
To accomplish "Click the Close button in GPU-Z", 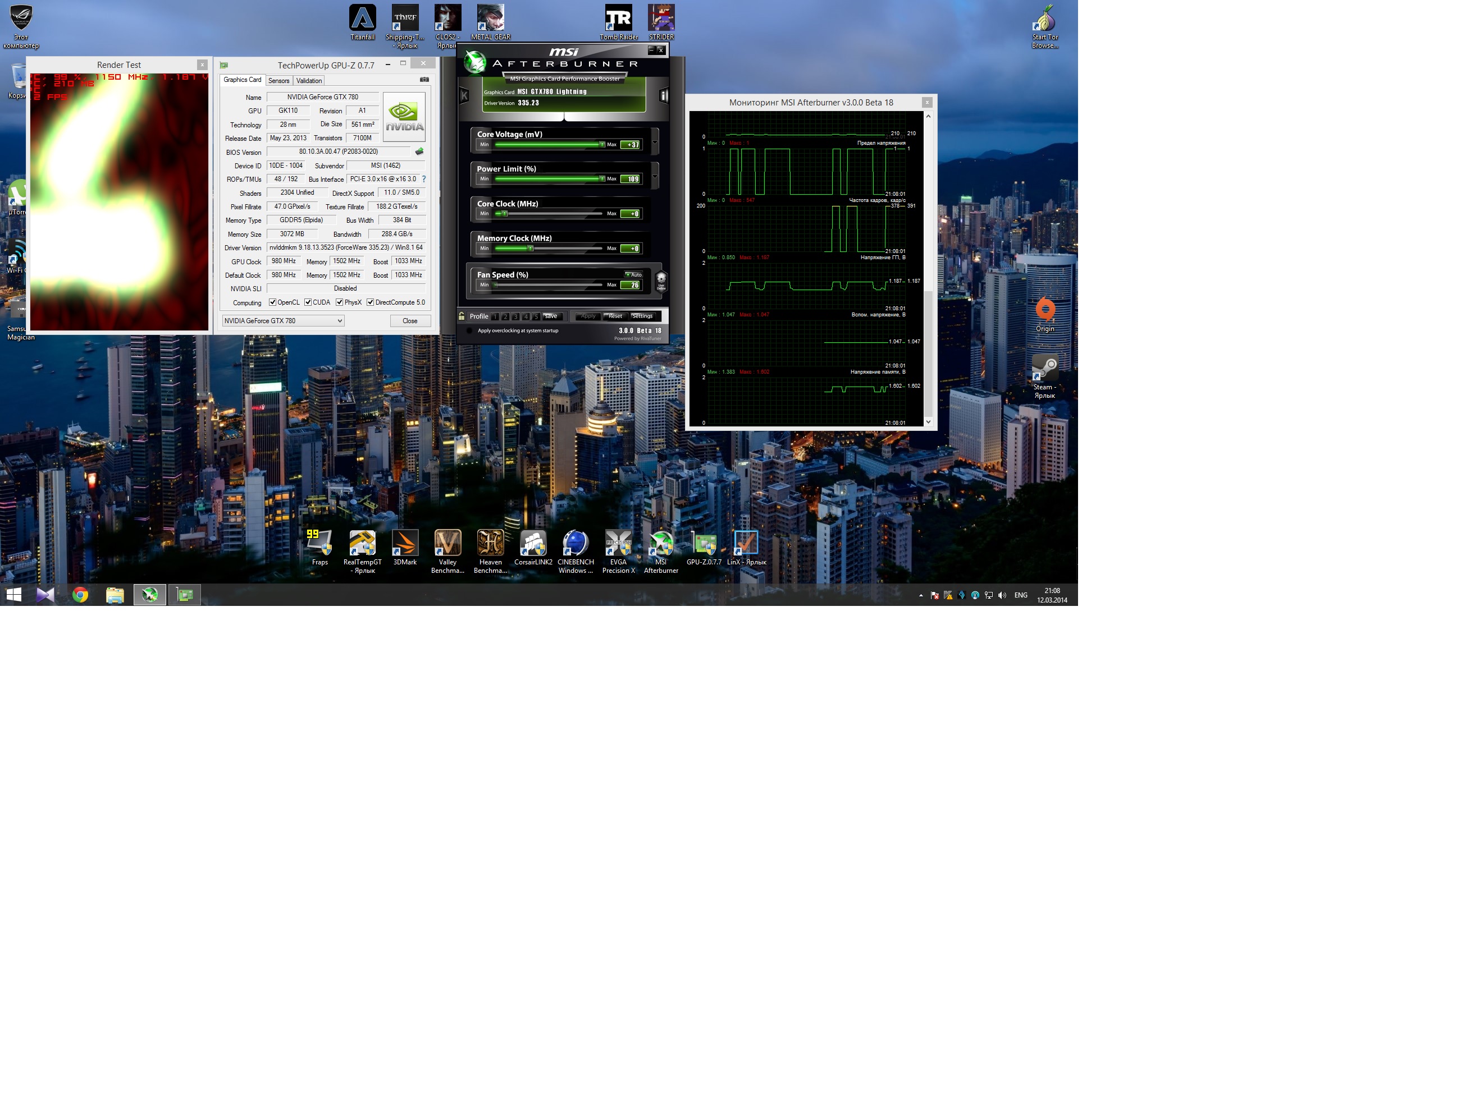I will [x=410, y=321].
